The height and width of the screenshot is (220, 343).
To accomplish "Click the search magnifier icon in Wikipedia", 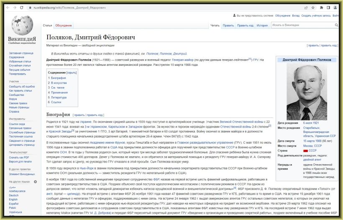I will (x=336, y=25).
